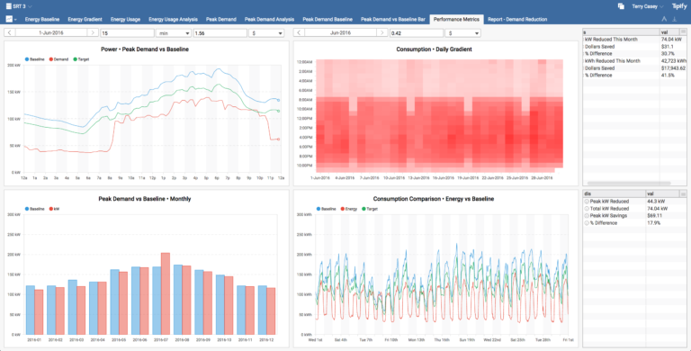Go to previous day before 1-Jun-2016

tap(10, 33)
